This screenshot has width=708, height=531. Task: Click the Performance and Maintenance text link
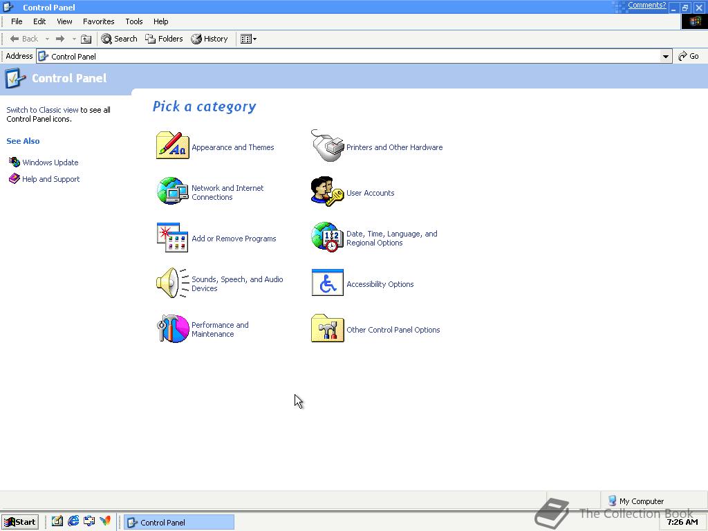(220, 329)
